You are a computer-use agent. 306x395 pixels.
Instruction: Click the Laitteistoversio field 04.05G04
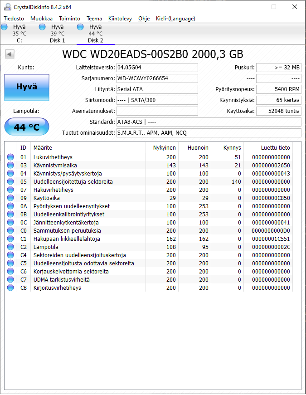point(157,68)
